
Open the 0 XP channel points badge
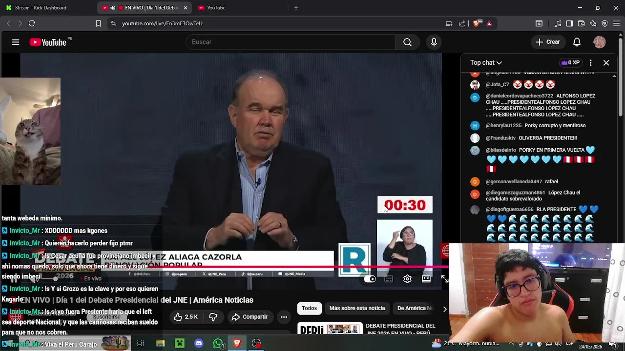point(570,62)
